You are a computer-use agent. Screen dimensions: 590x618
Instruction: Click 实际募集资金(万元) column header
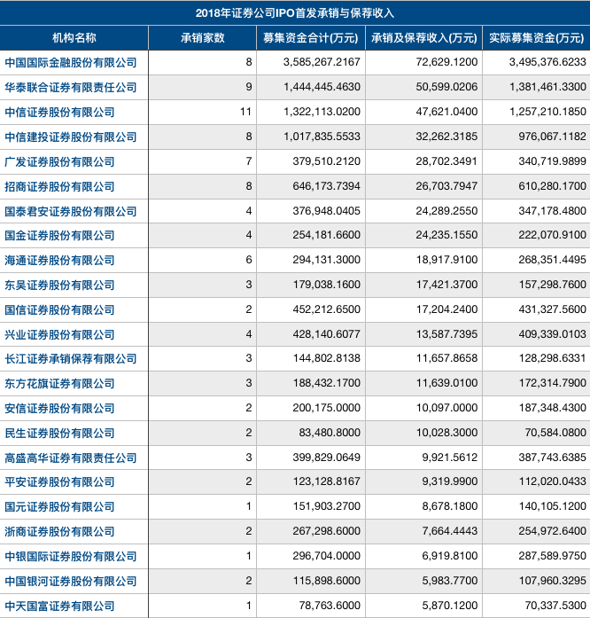(537, 38)
